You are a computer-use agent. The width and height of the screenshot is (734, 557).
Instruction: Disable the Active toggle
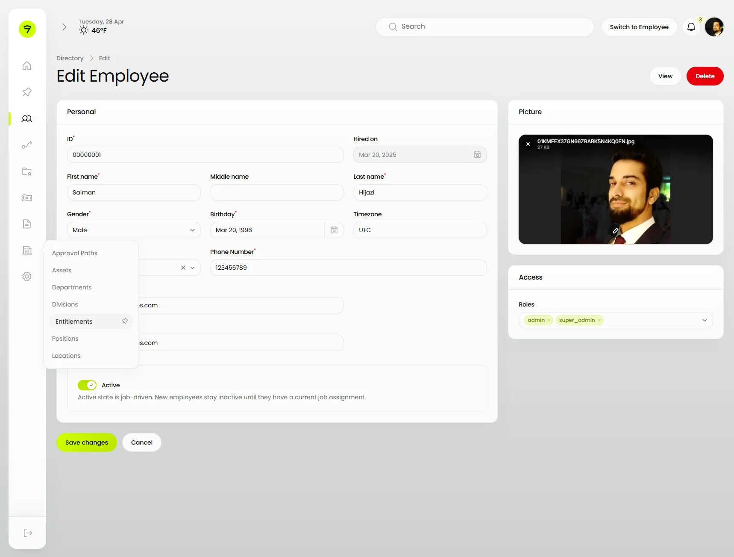87,385
